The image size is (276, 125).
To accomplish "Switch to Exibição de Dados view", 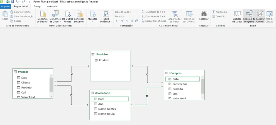I will [238, 17].
